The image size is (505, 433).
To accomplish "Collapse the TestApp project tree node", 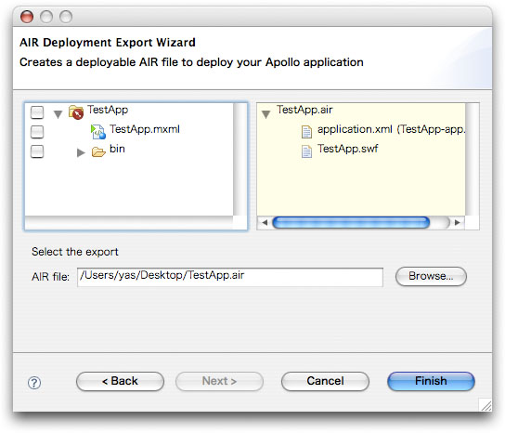I will click(58, 114).
